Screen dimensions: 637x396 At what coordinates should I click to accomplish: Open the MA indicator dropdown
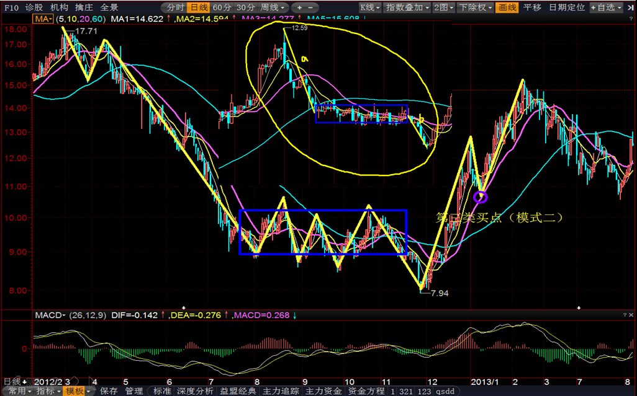tap(43, 19)
